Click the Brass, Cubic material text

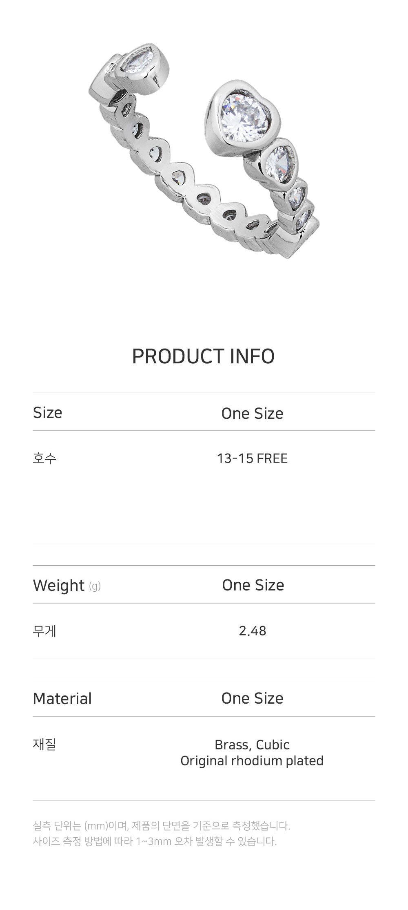click(x=252, y=745)
